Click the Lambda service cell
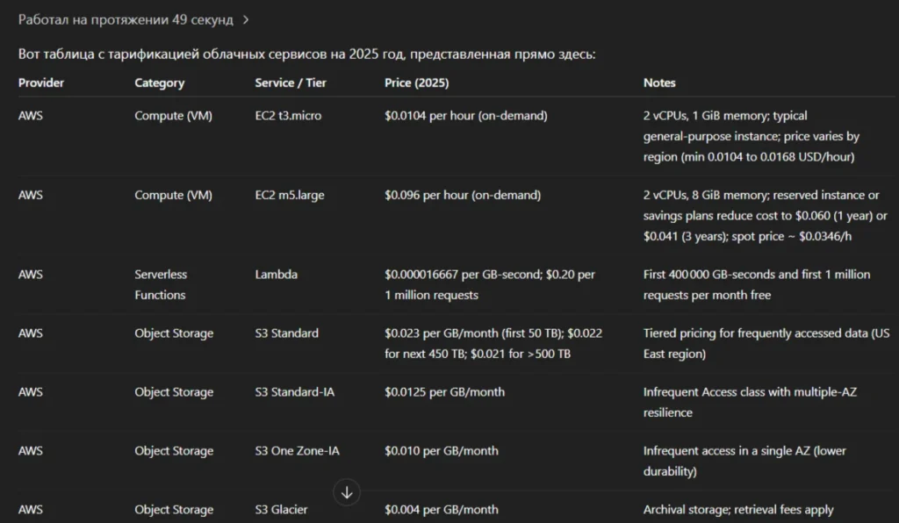Viewport: 899px width, 523px height. coord(277,275)
